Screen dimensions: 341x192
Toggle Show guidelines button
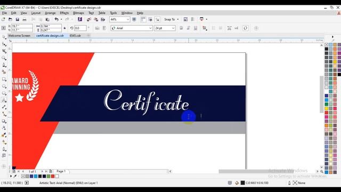pyautogui.click(x=157, y=19)
